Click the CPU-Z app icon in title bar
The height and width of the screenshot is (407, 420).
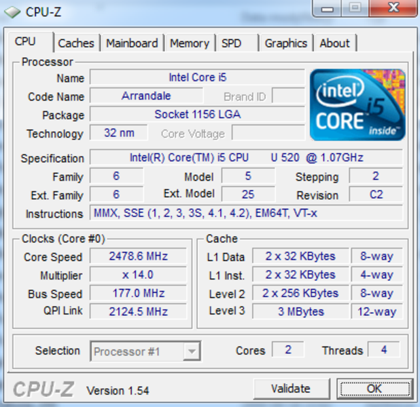point(12,12)
